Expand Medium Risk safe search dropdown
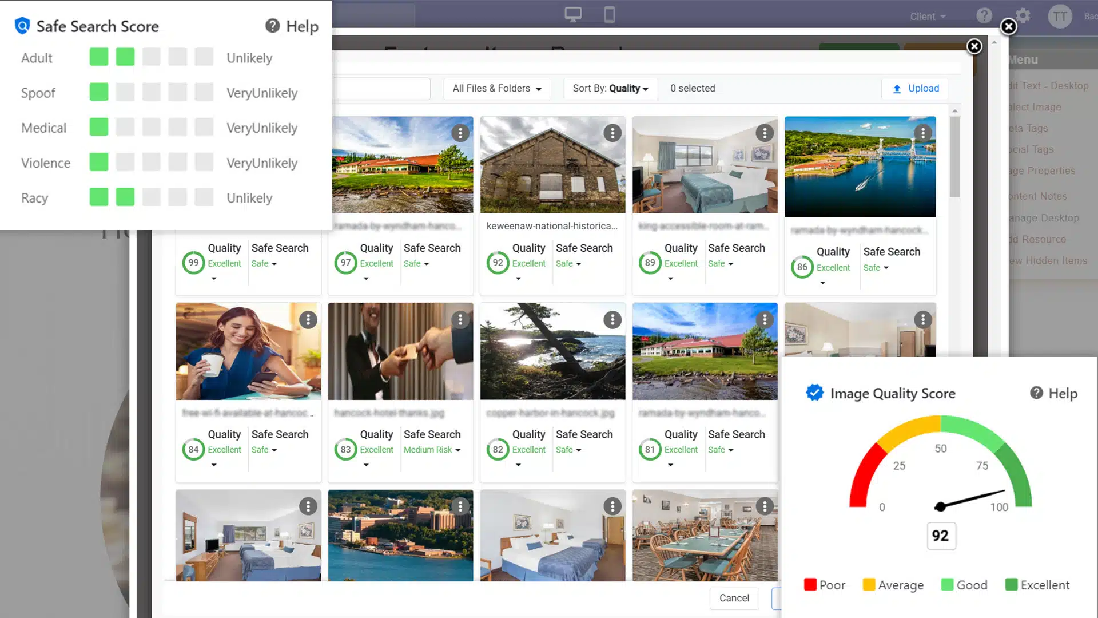This screenshot has width=1098, height=618. [x=432, y=450]
